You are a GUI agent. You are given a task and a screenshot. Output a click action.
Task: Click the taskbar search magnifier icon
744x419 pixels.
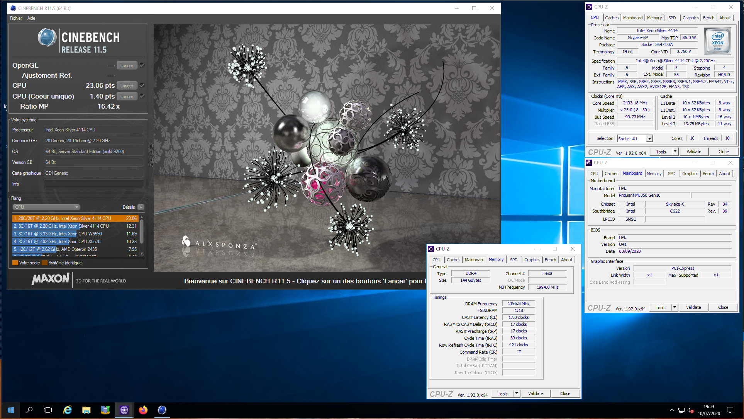coord(29,410)
